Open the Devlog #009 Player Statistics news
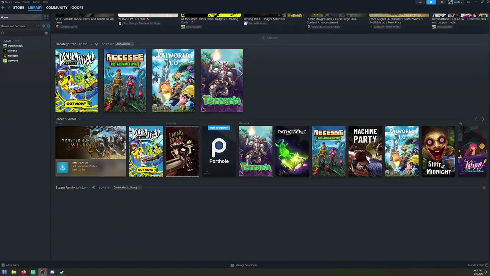 [x=264, y=19]
